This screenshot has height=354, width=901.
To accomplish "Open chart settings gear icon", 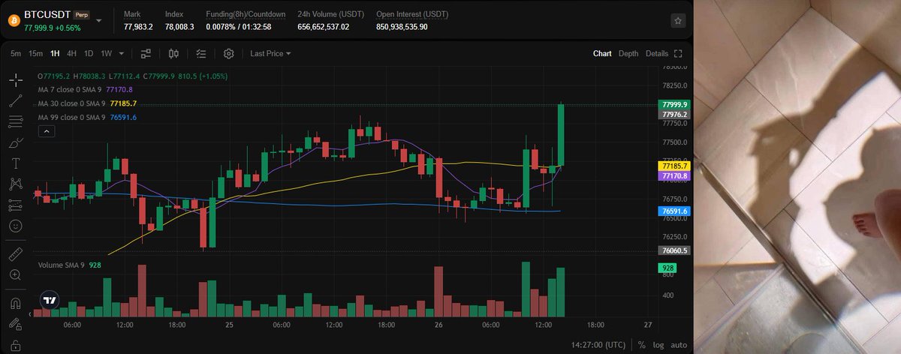I will coord(228,54).
